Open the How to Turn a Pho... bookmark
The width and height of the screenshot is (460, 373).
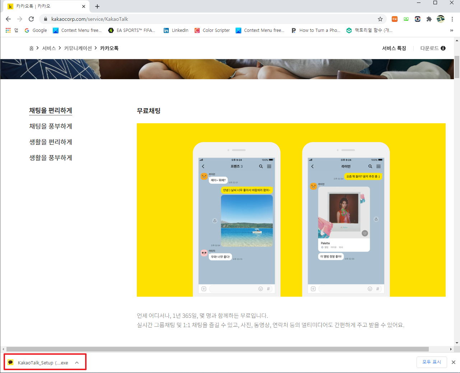[x=316, y=30]
